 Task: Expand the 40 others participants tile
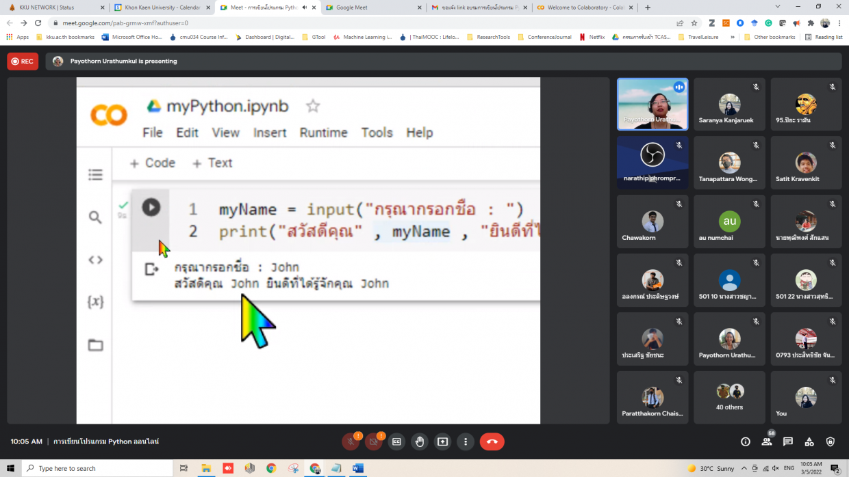[729, 397]
